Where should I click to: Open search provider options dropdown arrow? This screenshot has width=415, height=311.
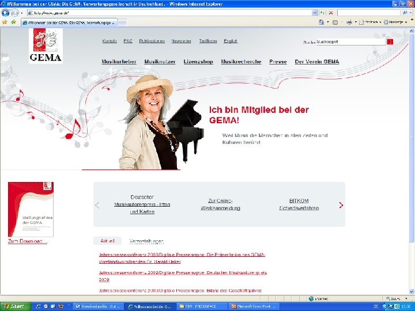tap(410, 13)
